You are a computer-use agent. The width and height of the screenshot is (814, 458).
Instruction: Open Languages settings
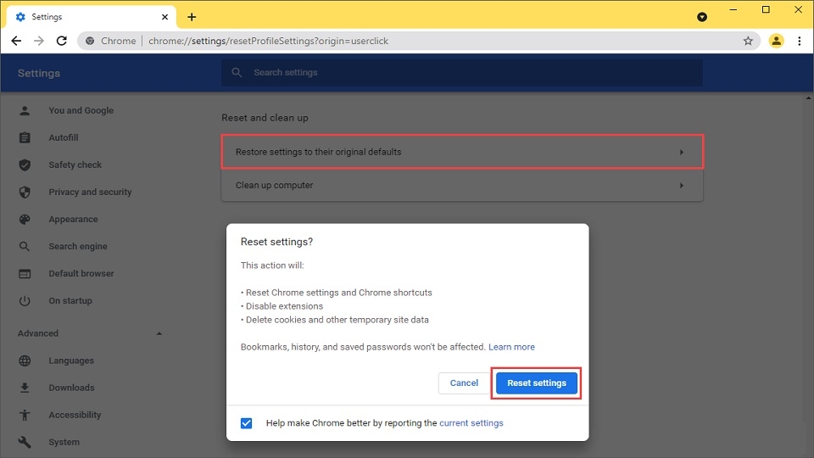pyautogui.click(x=71, y=360)
